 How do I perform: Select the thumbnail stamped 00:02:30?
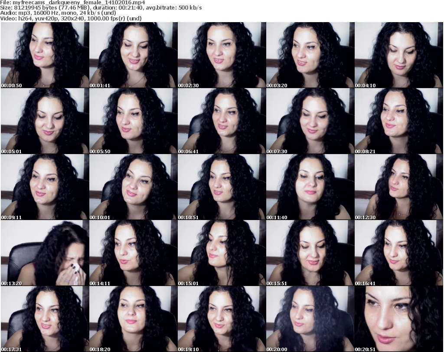[222, 55]
